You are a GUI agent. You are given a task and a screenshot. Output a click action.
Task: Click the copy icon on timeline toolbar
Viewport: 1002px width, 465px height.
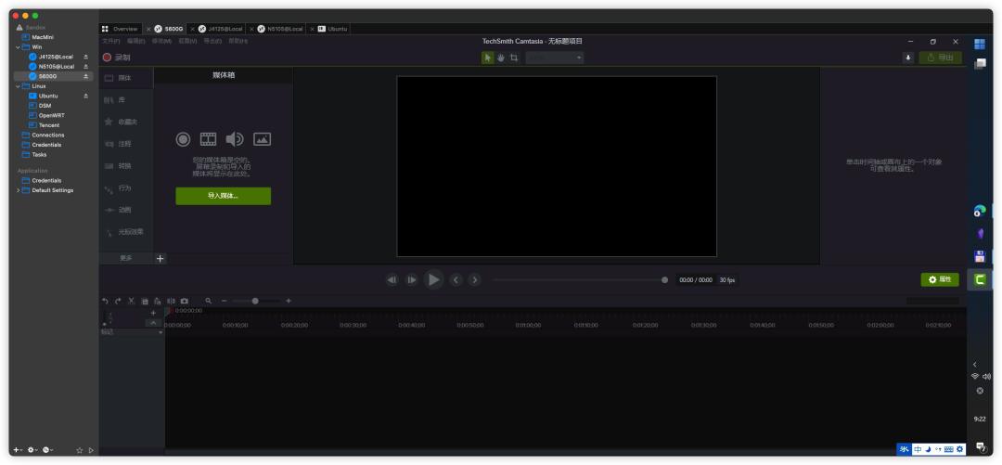tap(145, 301)
